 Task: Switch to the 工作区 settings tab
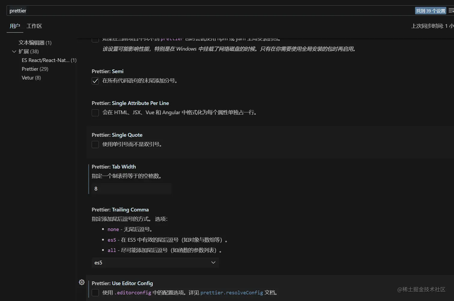[34, 26]
